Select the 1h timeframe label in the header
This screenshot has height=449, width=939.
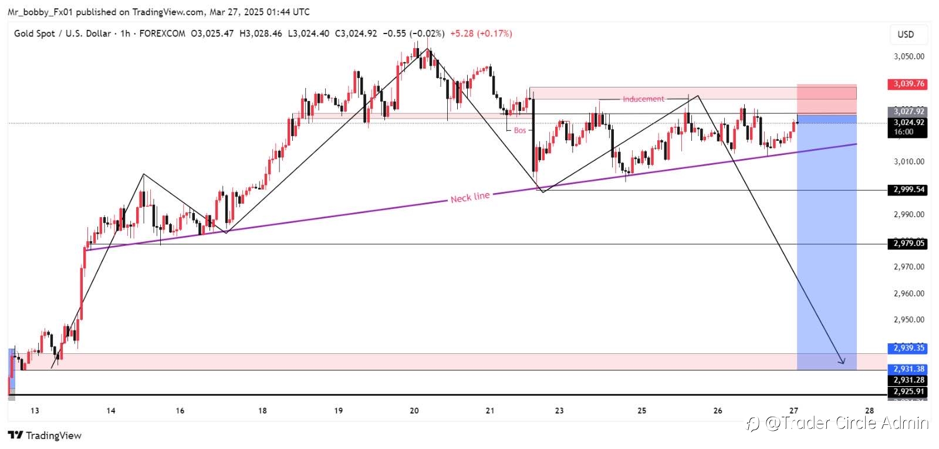pos(125,33)
